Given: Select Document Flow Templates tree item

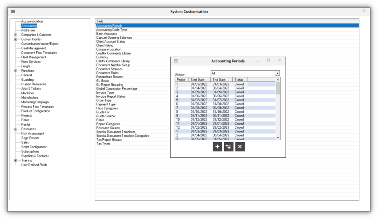Looking at the screenshot, I should tap(39, 53).
